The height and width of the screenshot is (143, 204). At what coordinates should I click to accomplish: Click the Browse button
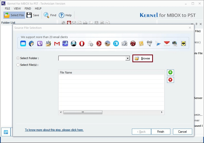(x=143, y=58)
